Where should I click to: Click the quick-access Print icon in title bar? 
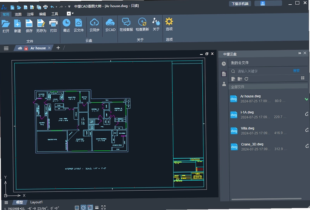(x=45, y=7)
